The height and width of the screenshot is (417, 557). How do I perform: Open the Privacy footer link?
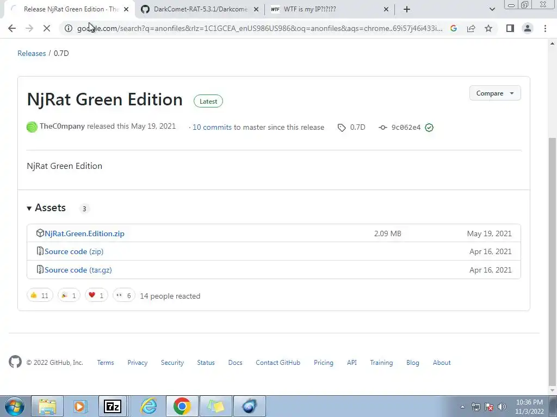click(x=138, y=363)
